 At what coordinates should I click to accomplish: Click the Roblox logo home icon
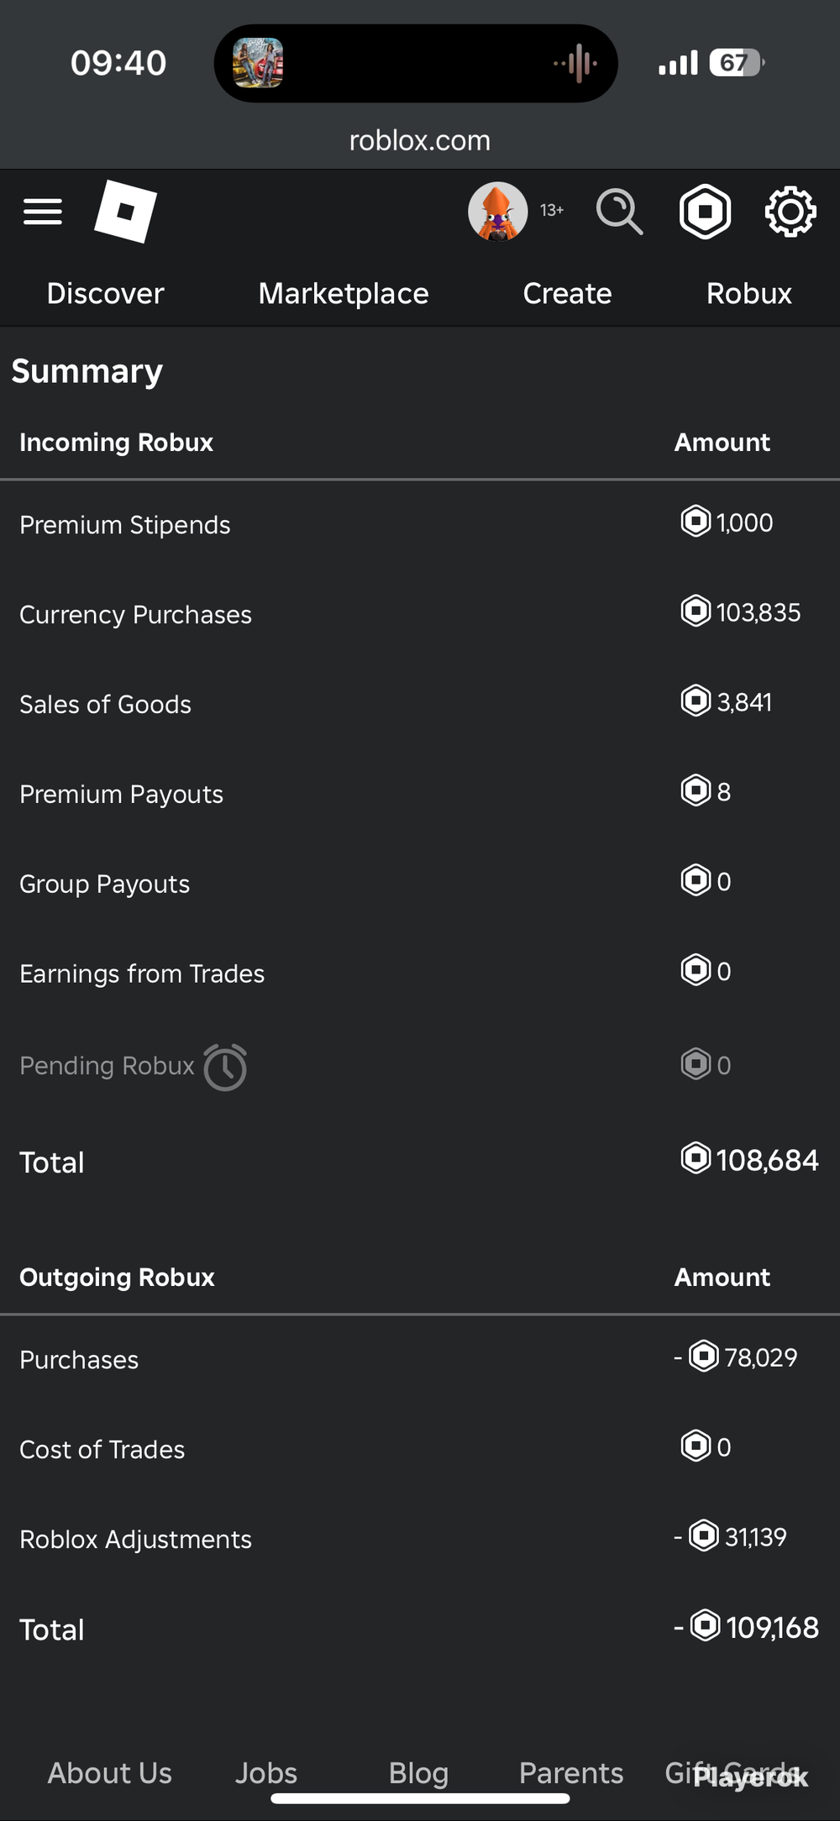(x=125, y=212)
